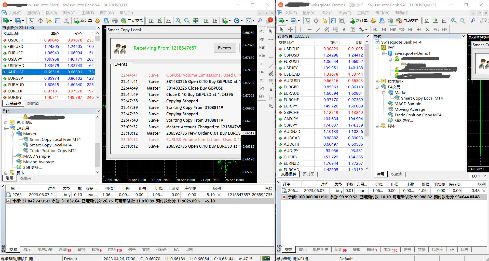
Task: Open the 图表(C) menu in the Live6 window
Action: coord(69,13)
